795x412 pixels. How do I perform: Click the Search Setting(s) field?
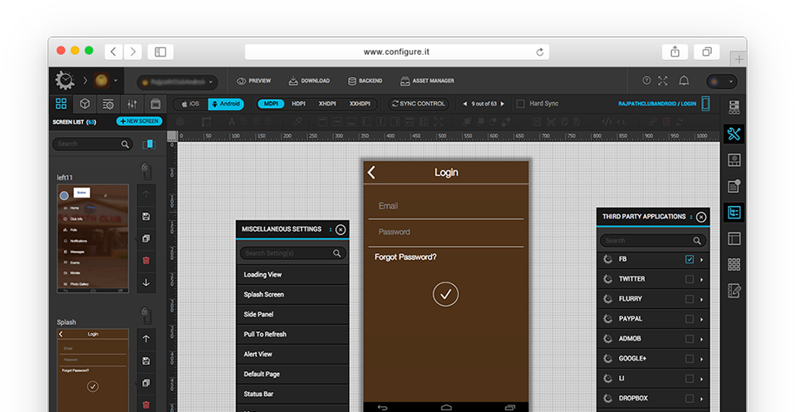point(292,253)
